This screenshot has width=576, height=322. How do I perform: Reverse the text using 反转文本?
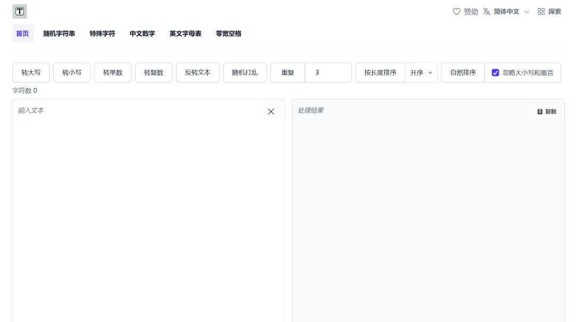click(x=198, y=72)
